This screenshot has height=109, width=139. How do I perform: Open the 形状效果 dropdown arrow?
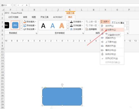[x=36, y=29]
